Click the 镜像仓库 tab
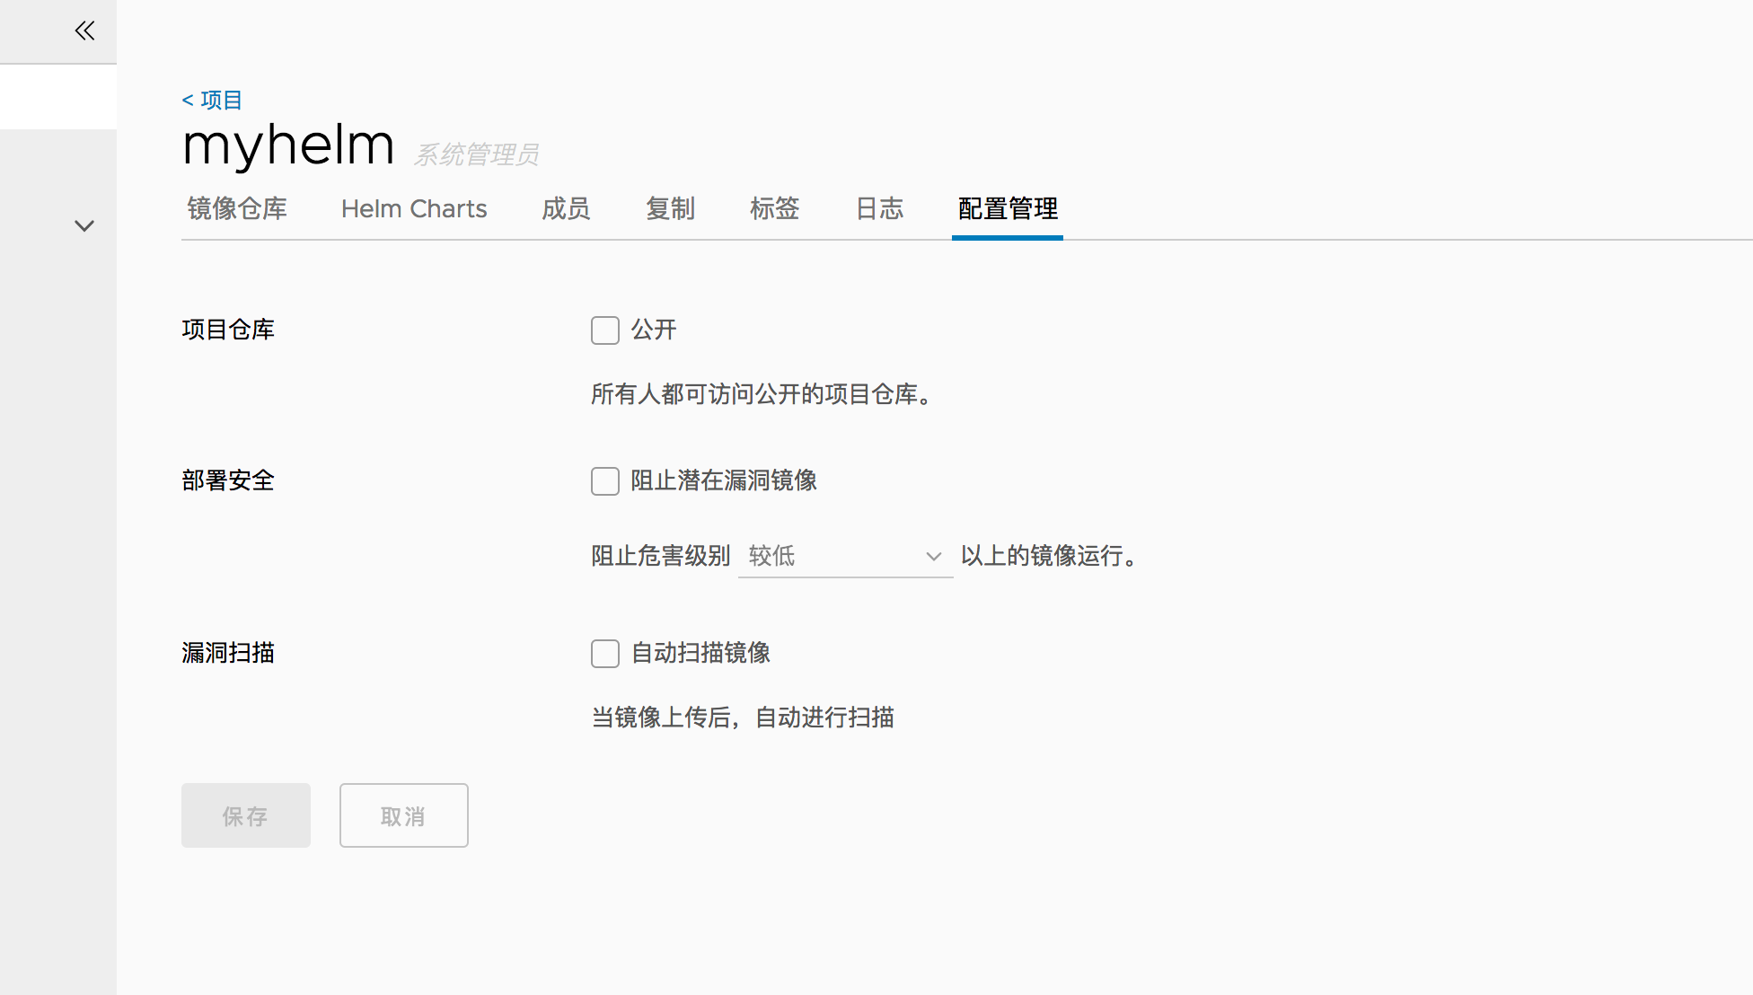Viewport: 1753px width, 995px height. click(x=236, y=208)
